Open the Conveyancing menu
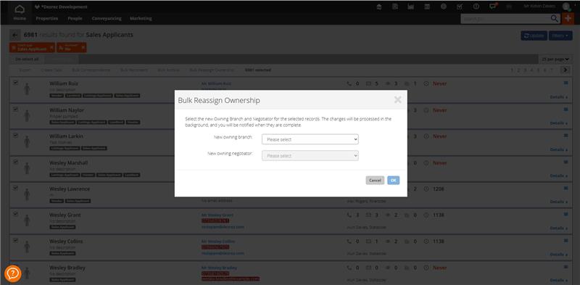The image size is (580, 285). (x=106, y=19)
